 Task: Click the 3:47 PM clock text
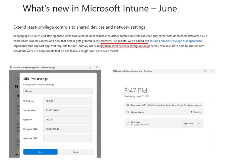click(x=136, y=91)
